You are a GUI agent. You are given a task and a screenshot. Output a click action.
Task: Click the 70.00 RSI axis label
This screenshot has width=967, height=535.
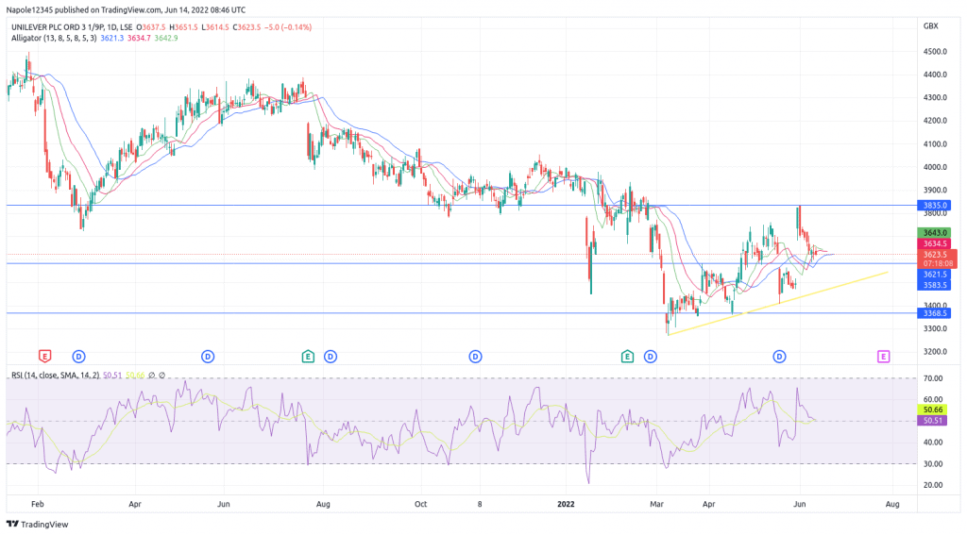(933, 378)
